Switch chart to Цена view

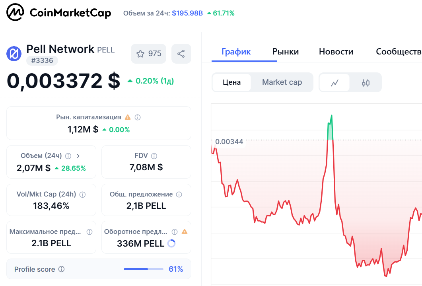(231, 82)
